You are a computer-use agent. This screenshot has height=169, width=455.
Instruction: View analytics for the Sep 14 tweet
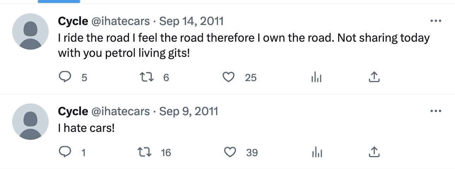pyautogui.click(x=316, y=77)
